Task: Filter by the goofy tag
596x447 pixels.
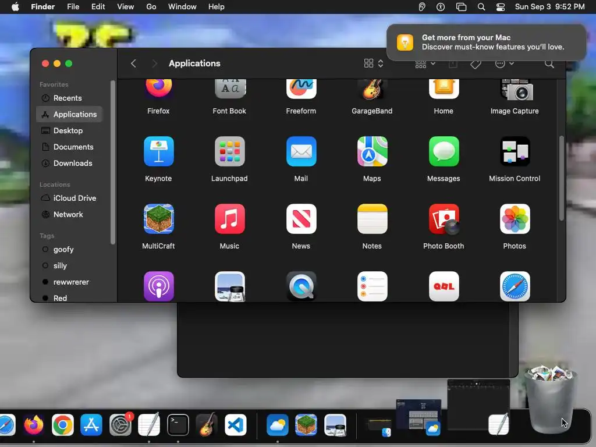Action: 69,249
